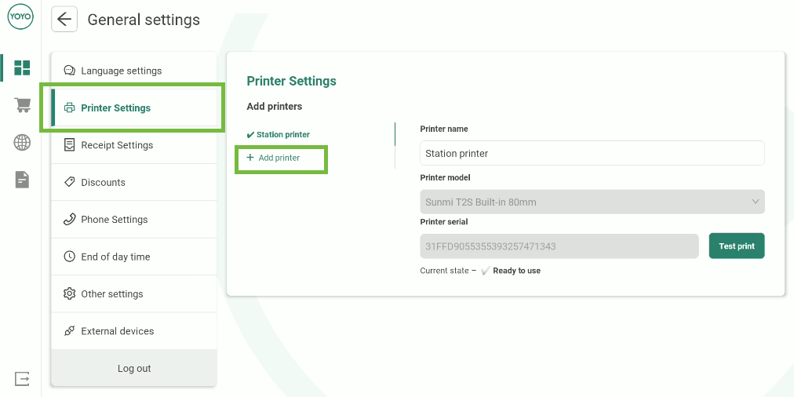Click the phone icon beside Phone Settings
Image resolution: width=794 pixels, height=397 pixels.
(x=69, y=219)
